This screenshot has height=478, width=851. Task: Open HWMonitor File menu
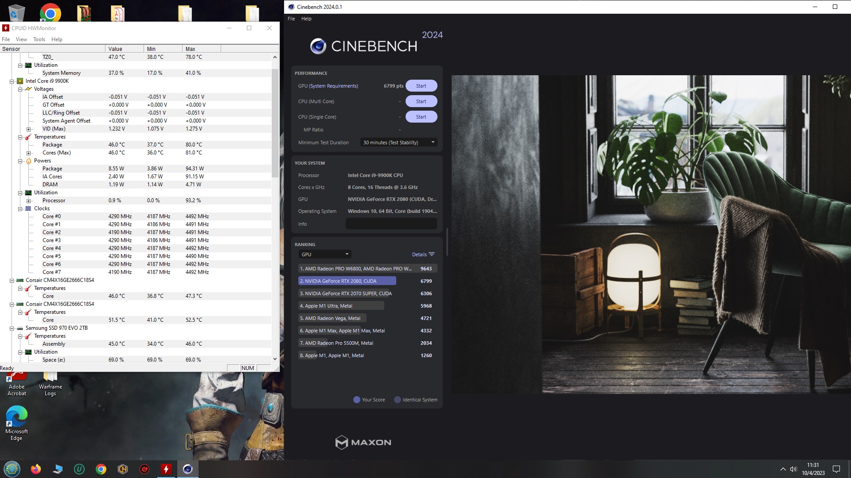click(x=6, y=39)
